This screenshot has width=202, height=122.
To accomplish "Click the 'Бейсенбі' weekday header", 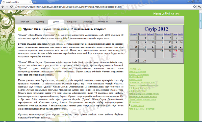I will point(168,34).
